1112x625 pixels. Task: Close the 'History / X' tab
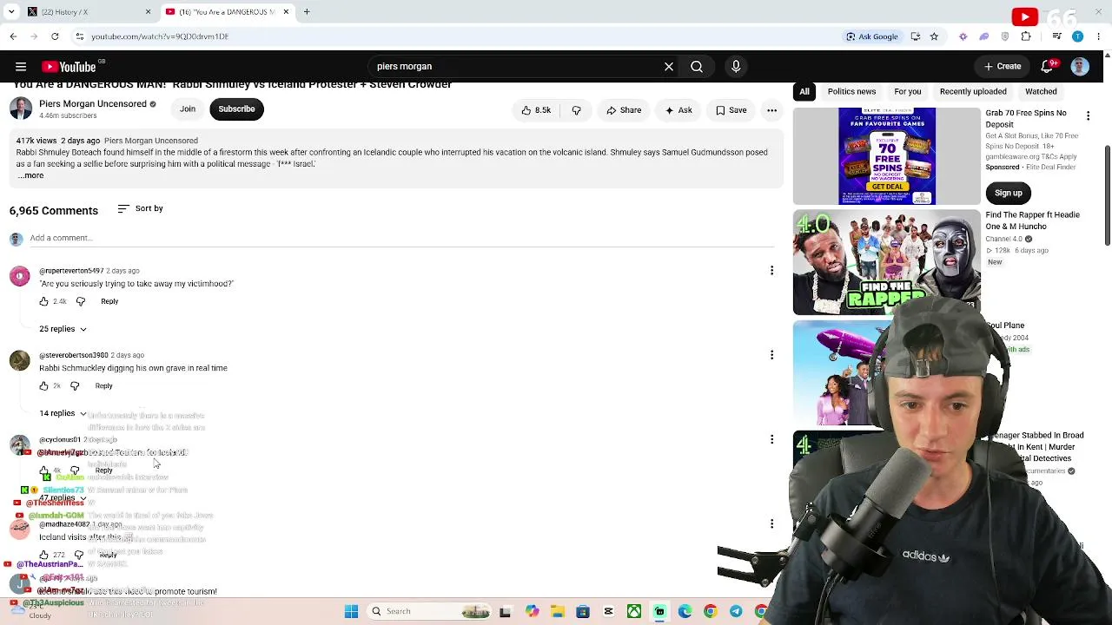pos(148,12)
